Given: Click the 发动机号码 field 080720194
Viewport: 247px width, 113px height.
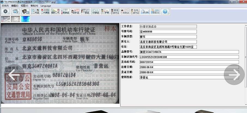Looking at the screenshot, I should [189, 62].
